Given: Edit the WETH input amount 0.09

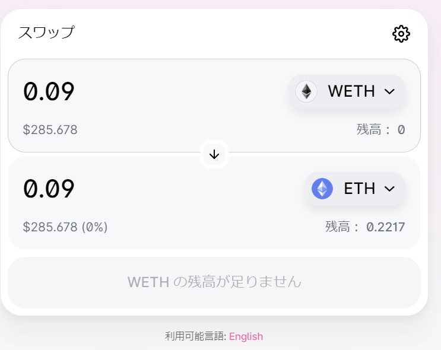Looking at the screenshot, I should coord(49,91).
